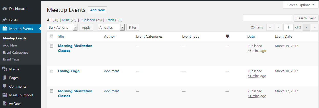Screen dimensions: 319x108
Task: Go to the next page arrow
Action: point(306,27)
